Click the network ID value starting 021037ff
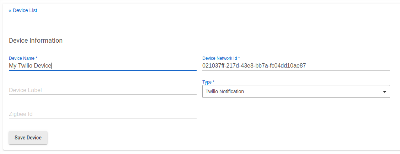Image resolution: width=400 pixels, height=154 pixels. point(254,65)
